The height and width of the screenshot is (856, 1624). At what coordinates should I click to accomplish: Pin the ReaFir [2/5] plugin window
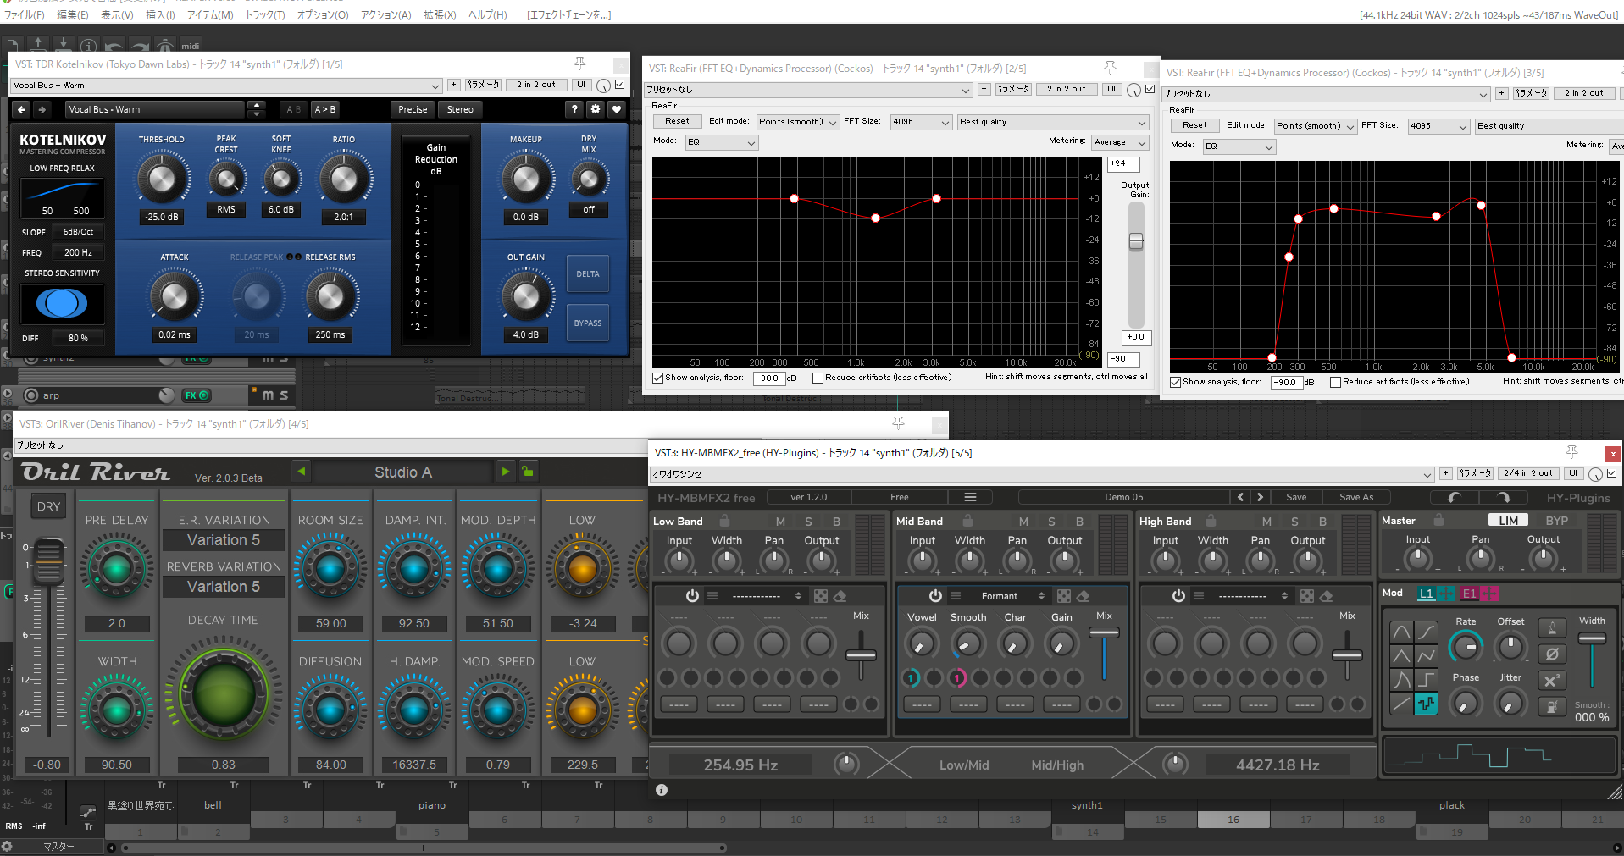pyautogui.click(x=1110, y=68)
